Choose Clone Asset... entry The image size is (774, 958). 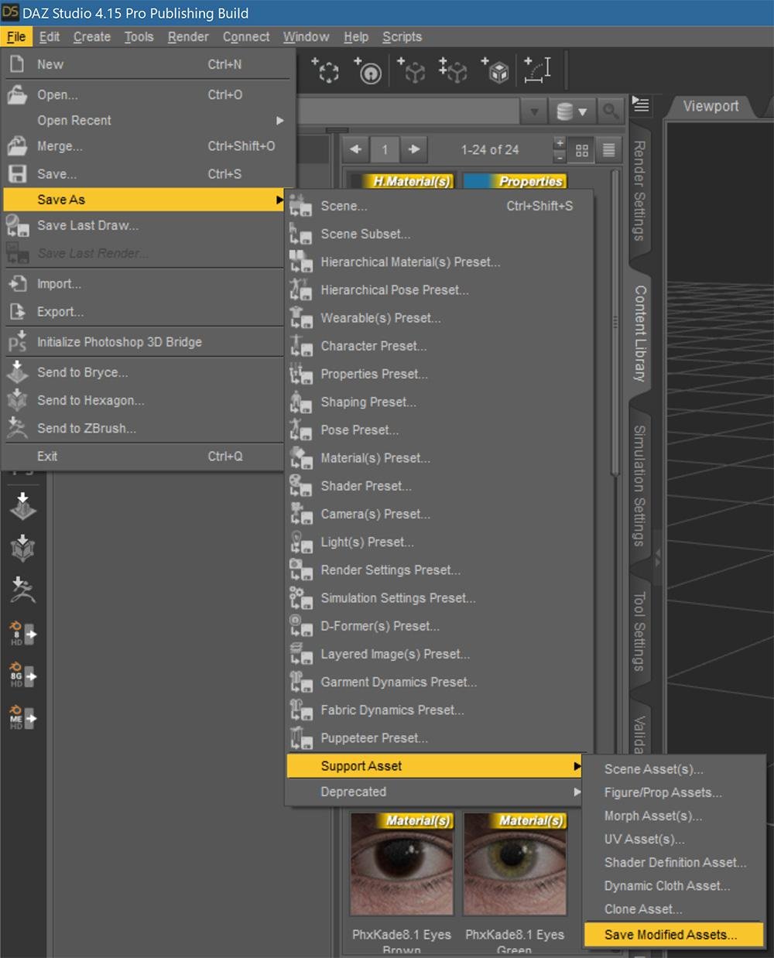[x=673, y=909]
